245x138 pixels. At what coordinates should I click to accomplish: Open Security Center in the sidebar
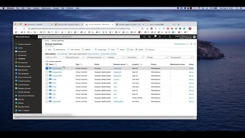[23, 107]
